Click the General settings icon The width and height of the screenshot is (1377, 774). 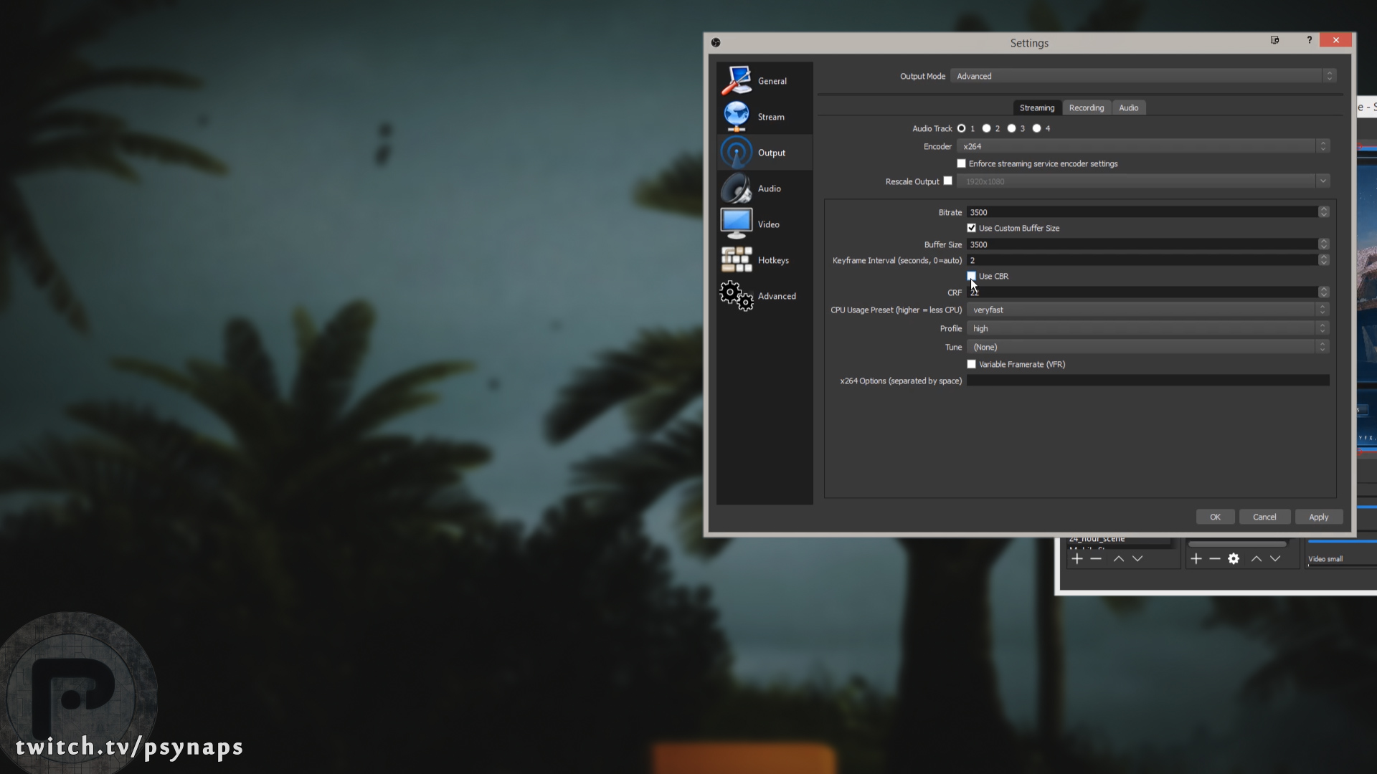click(x=738, y=80)
